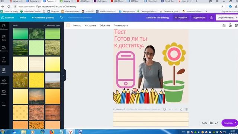Choose the green hills photo background
The height and width of the screenshot is (134, 238).
pos(20,48)
